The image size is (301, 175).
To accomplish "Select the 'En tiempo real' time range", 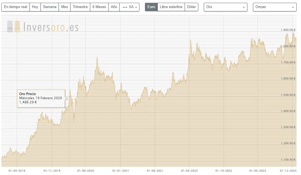I will click(16, 7).
